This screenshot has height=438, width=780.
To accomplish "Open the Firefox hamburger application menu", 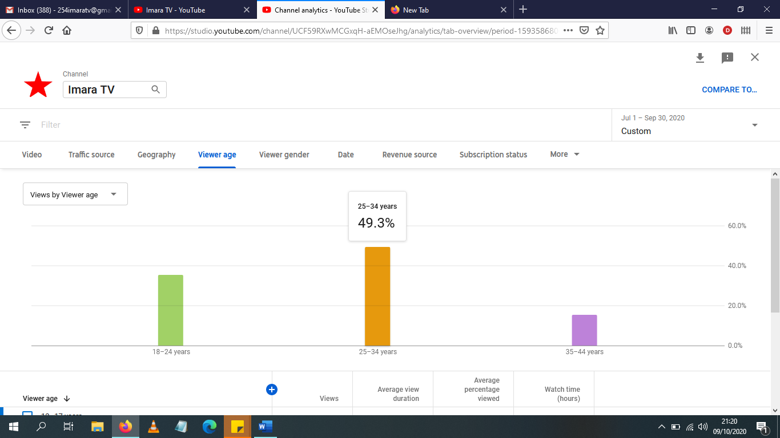I will click(769, 31).
